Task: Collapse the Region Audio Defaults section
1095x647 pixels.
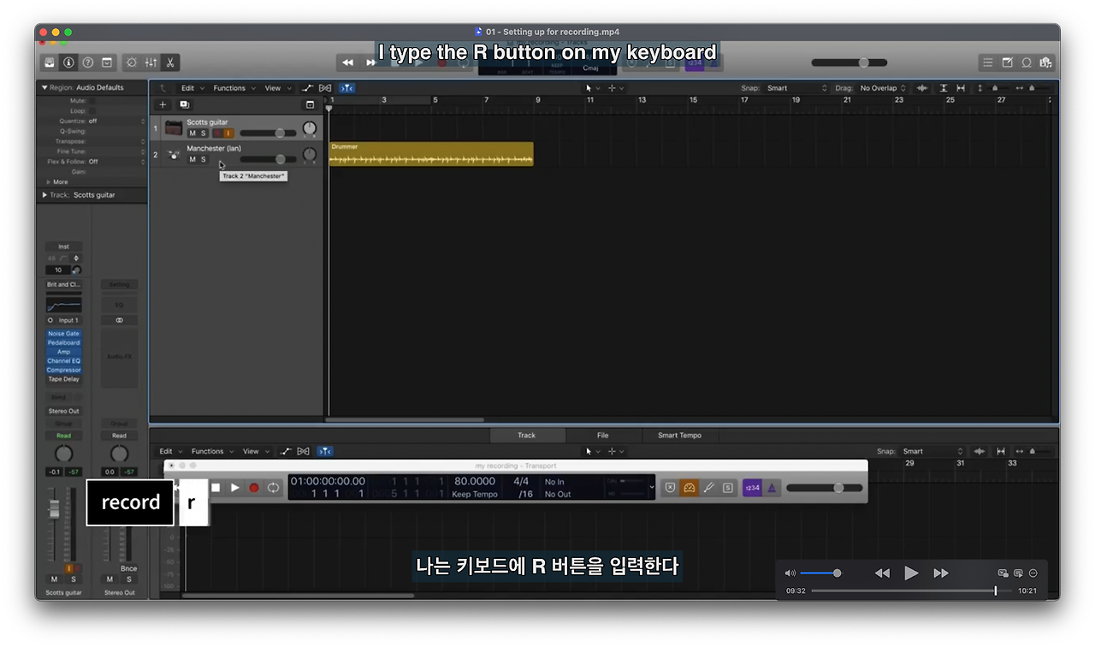Action: (x=44, y=87)
